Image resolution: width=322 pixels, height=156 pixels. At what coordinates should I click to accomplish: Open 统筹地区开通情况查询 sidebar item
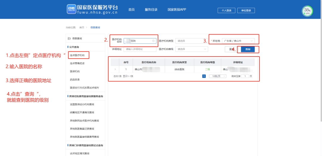point(82,112)
